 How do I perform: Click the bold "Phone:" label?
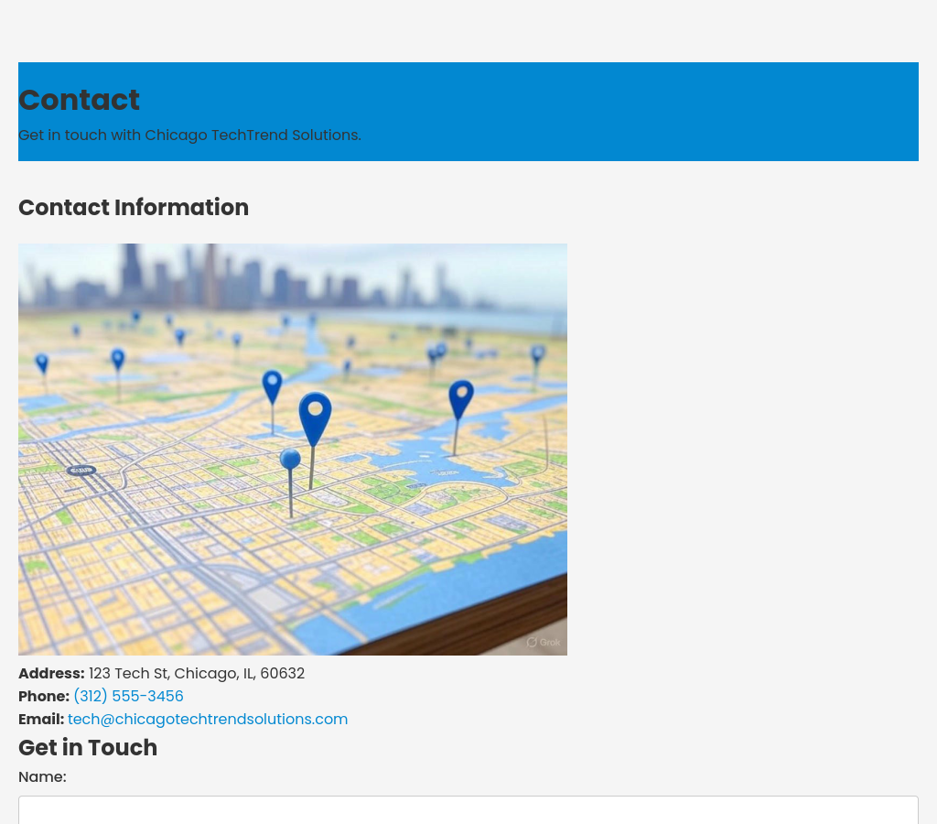click(x=44, y=697)
